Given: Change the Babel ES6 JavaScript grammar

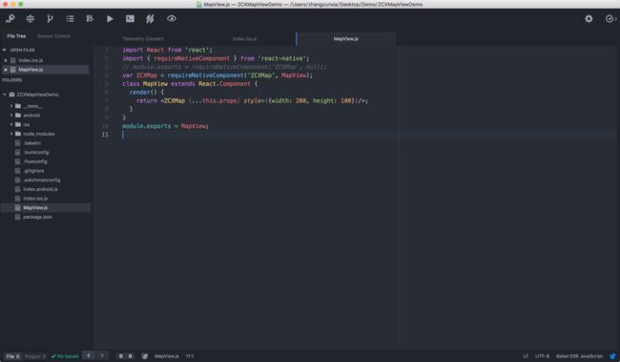Looking at the screenshot, I should click(579, 356).
